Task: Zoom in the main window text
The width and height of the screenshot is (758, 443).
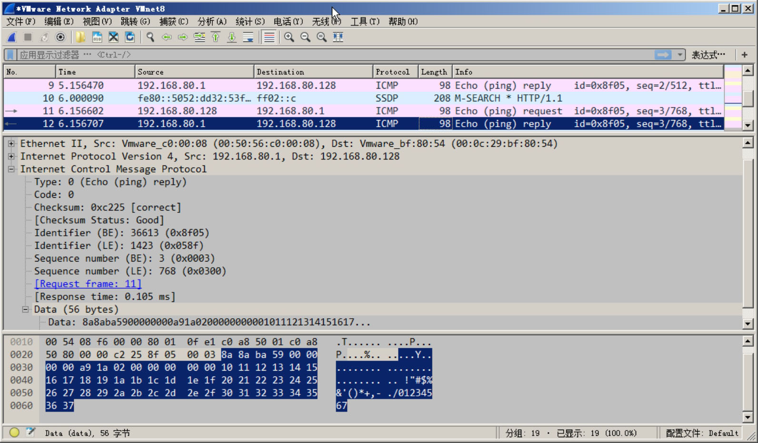Action: pos(289,37)
